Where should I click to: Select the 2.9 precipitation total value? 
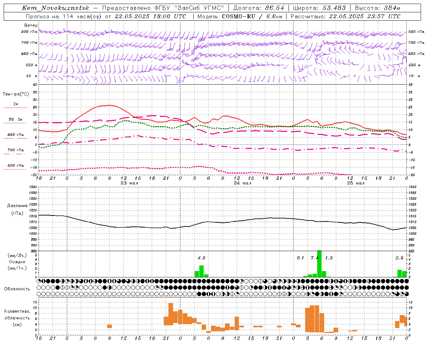tap(399, 258)
